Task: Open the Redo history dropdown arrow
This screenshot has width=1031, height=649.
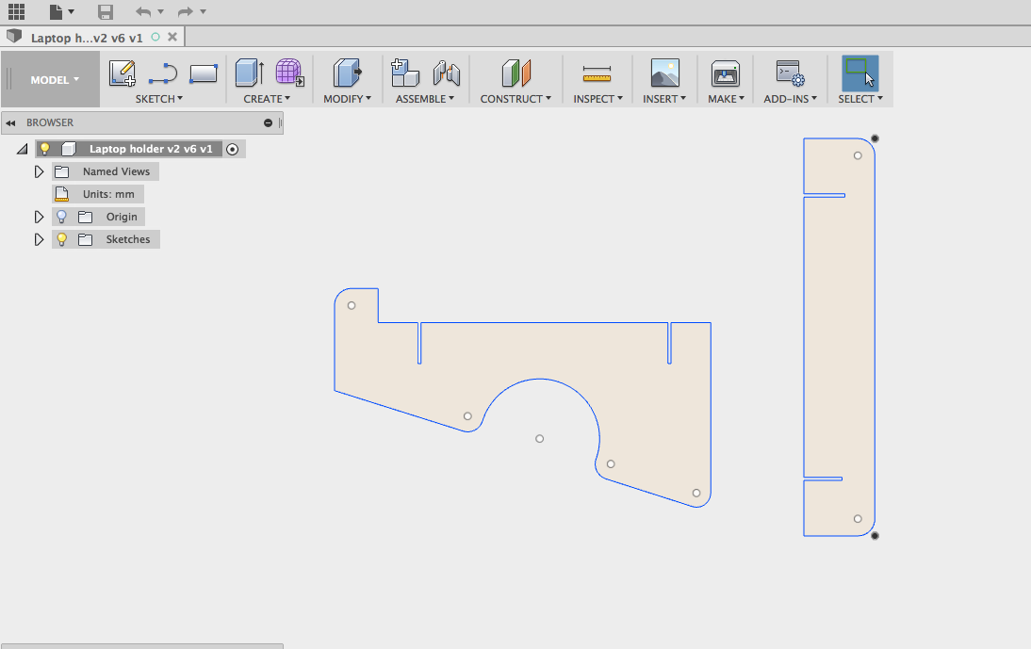Action: coord(203,11)
